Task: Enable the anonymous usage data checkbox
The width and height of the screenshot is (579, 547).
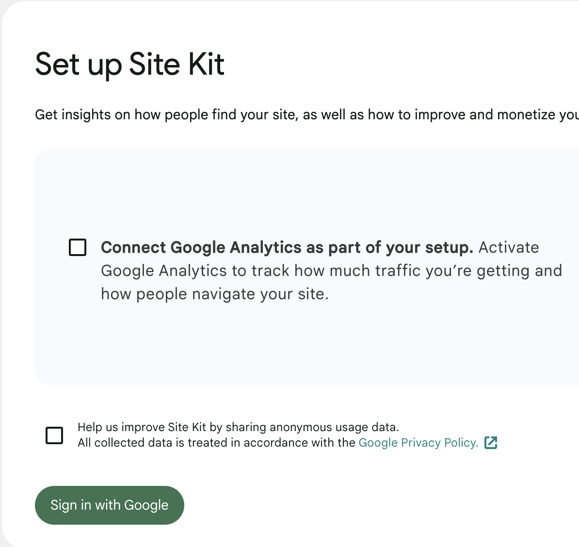Action: click(x=54, y=435)
